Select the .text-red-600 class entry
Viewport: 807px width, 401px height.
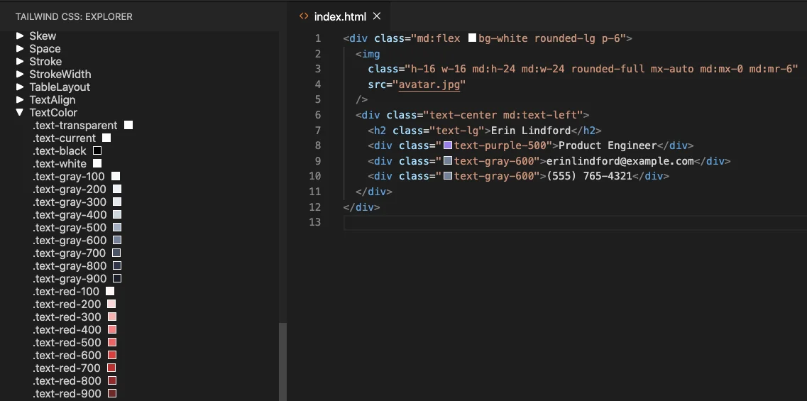click(67, 355)
